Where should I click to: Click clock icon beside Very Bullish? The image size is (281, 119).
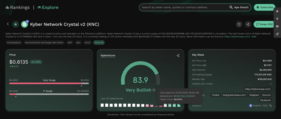click(154, 90)
